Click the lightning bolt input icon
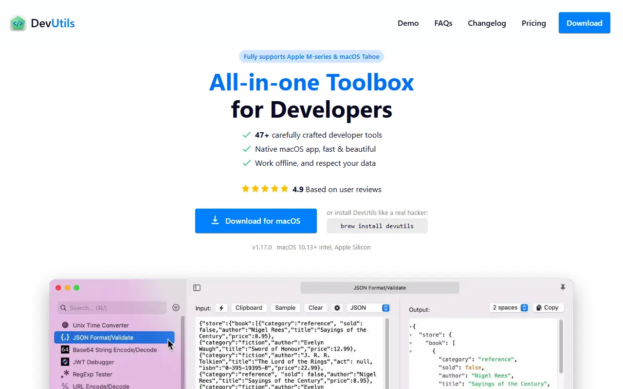 (x=221, y=308)
